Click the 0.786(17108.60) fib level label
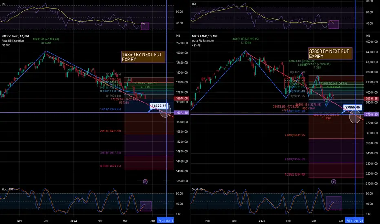The width and height of the screenshot is (380, 224). (110, 91)
